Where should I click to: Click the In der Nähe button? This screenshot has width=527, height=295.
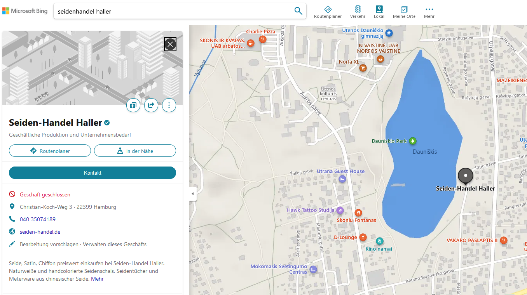pos(135,151)
